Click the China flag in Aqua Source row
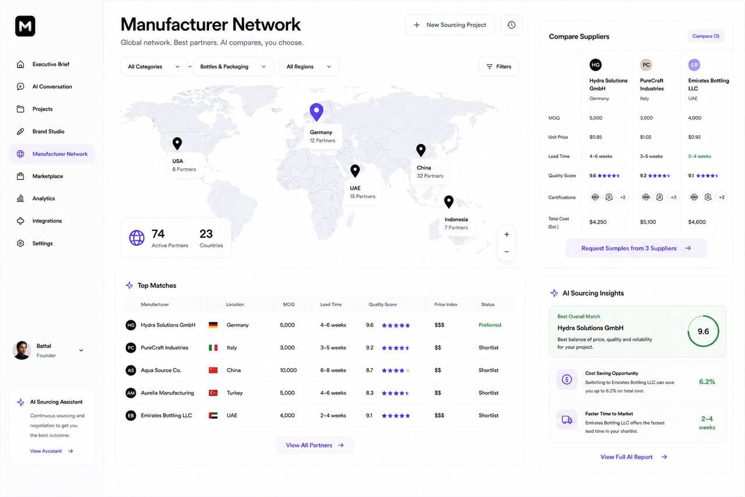Viewport: 745px width, 497px height. (x=213, y=371)
